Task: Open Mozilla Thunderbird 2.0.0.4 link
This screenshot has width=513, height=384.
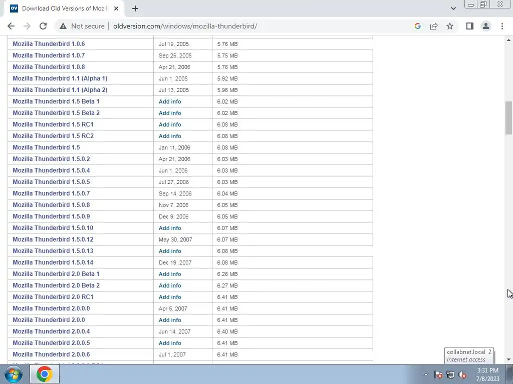Action: click(x=52, y=331)
